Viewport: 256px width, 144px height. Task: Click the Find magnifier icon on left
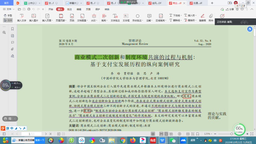pos(4,32)
